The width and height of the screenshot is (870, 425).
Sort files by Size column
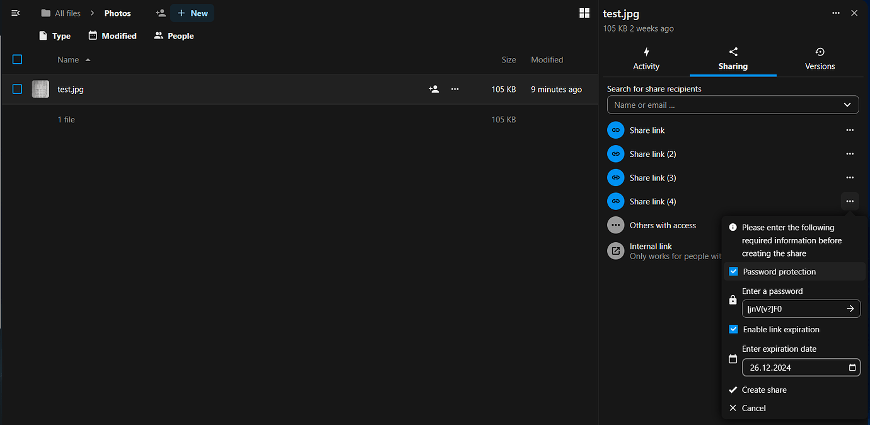(509, 60)
